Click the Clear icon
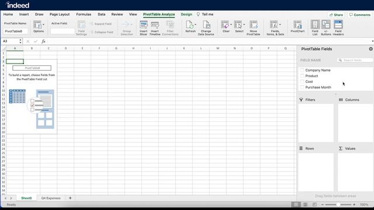This screenshot has width=374, height=210. point(225,24)
